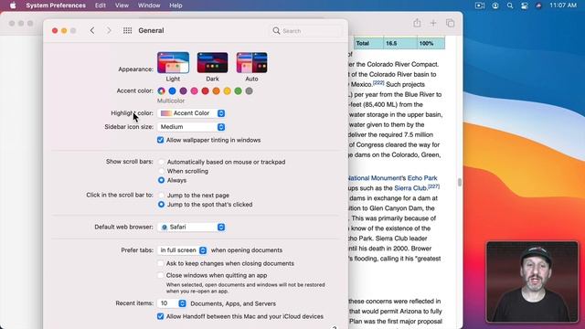Click Safari page vertical scrollbar

coord(460,182)
